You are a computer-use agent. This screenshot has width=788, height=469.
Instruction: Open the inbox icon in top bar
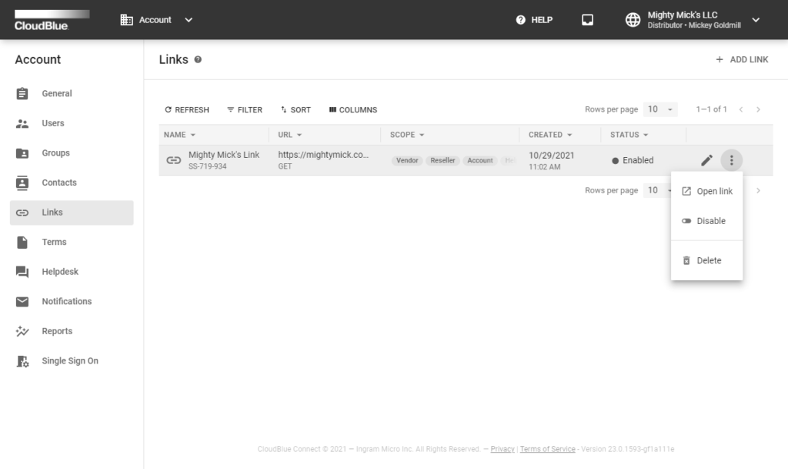point(587,20)
